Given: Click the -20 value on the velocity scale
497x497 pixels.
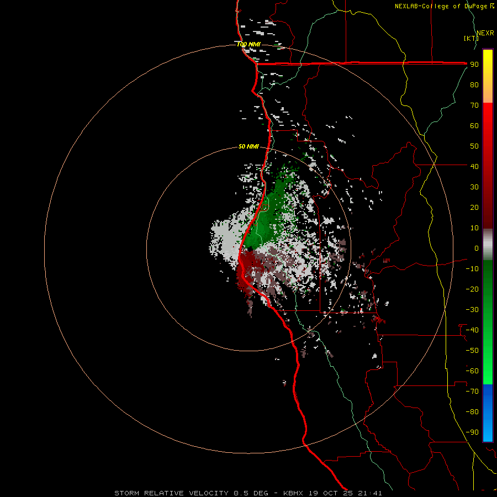Looking at the screenshot, I should pyautogui.click(x=472, y=289).
